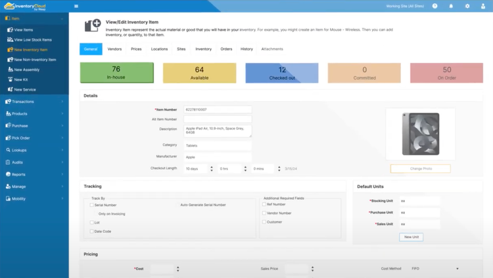Adjust the Cost value stepper
The image size is (493, 278).
(178, 269)
